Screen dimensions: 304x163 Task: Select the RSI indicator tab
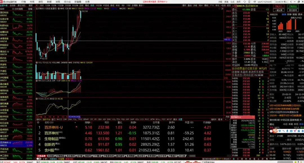123,119
